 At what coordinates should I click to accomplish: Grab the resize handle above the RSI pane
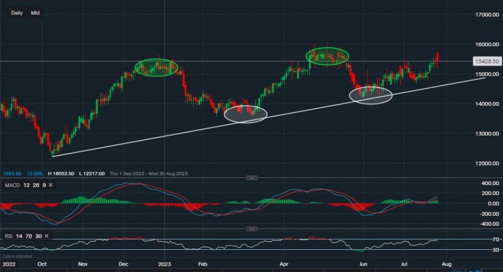[251, 229]
